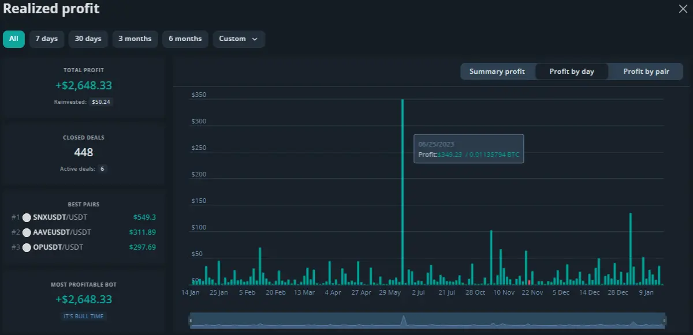The image size is (693, 335).
Task: Click the 28 Dec x-axis label
Action: coord(618,292)
